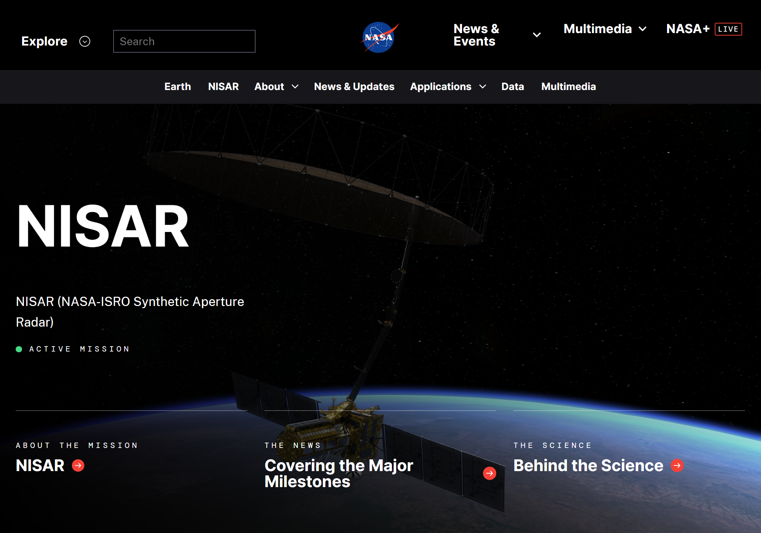The height and width of the screenshot is (533, 761).
Task: Click the arrow beside Covering the Major Milestones
Action: click(489, 473)
